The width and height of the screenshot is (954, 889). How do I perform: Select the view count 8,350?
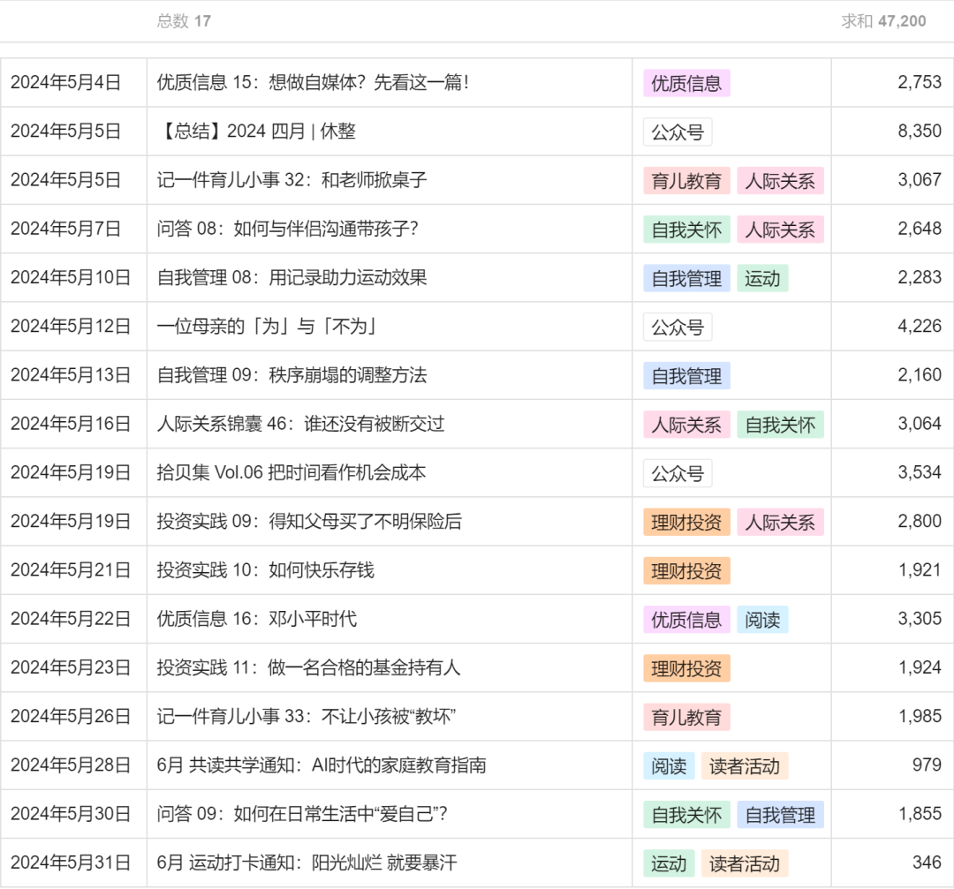920,132
